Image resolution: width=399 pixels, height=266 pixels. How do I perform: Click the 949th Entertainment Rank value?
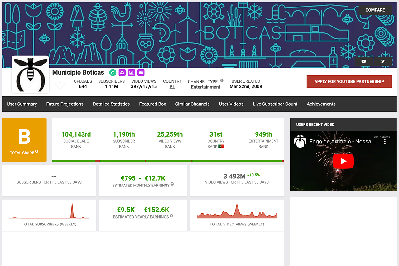[x=263, y=134]
